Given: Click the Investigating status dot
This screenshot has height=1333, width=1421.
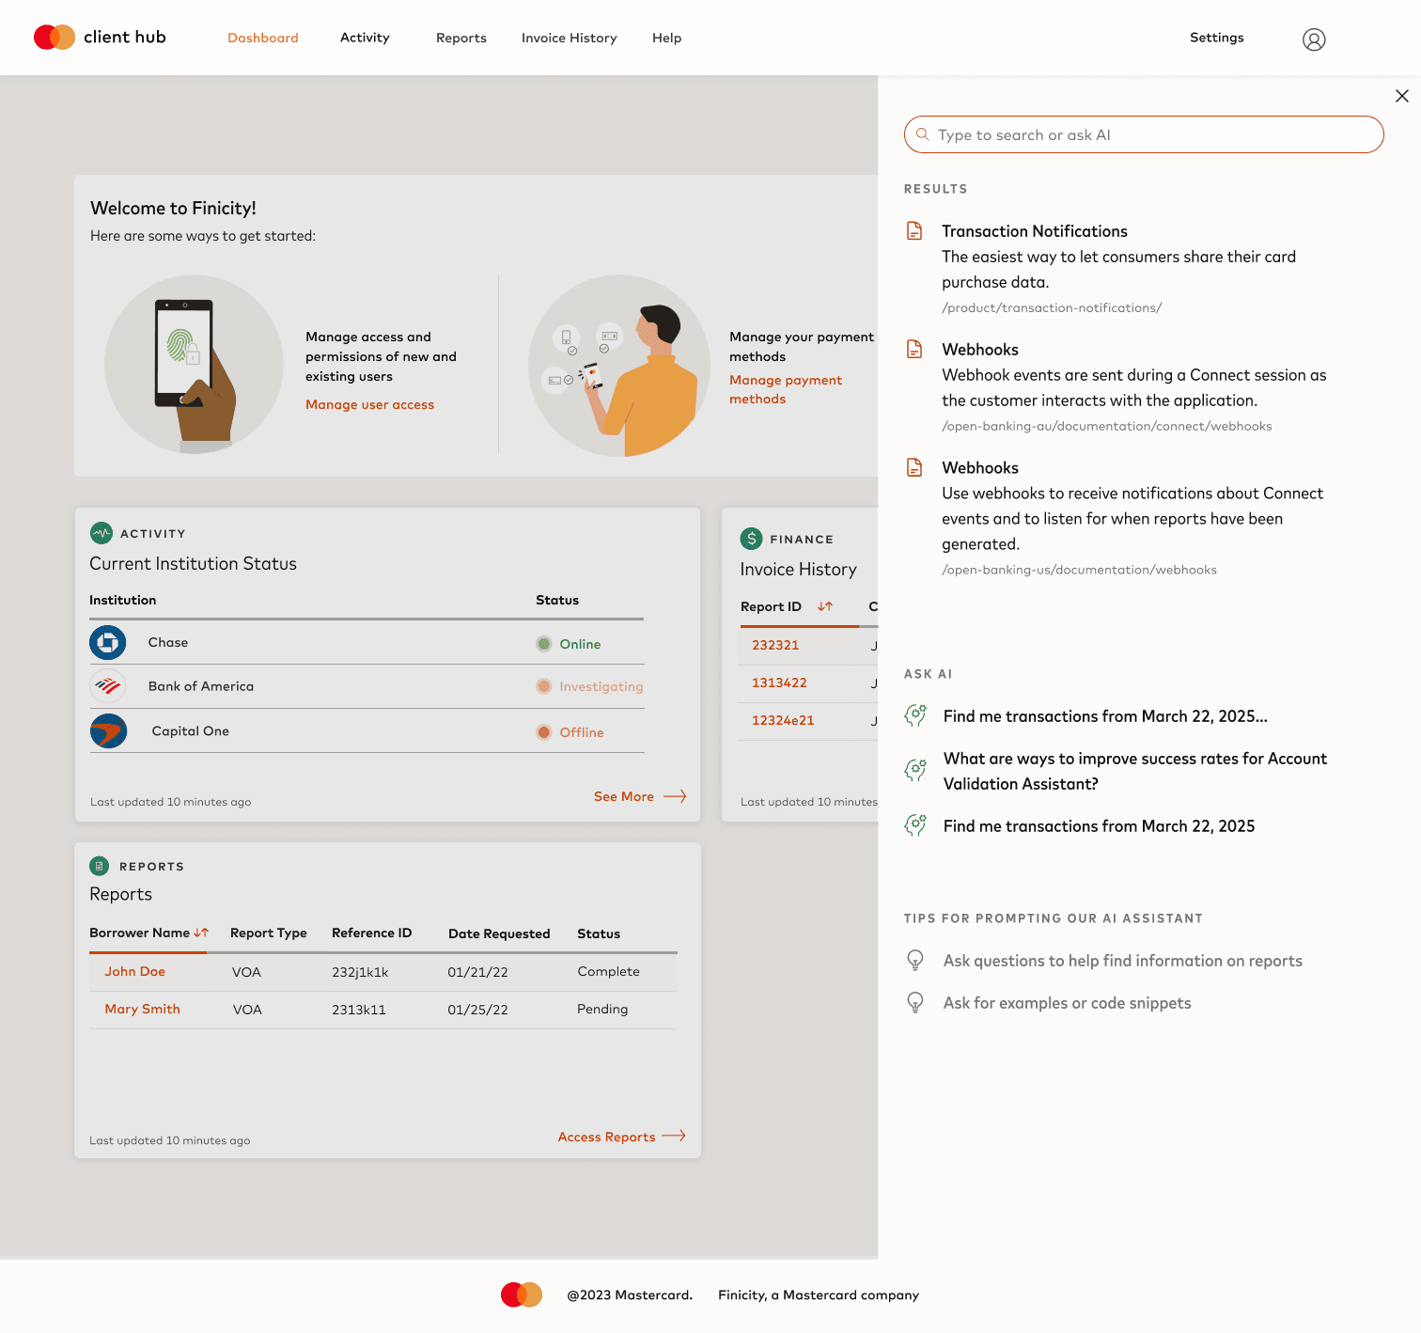Looking at the screenshot, I should tap(543, 686).
